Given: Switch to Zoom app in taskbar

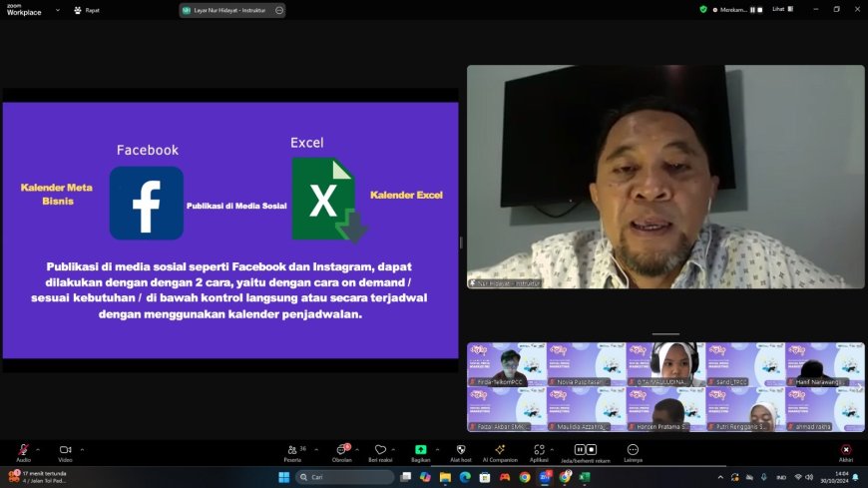Looking at the screenshot, I should click(545, 477).
